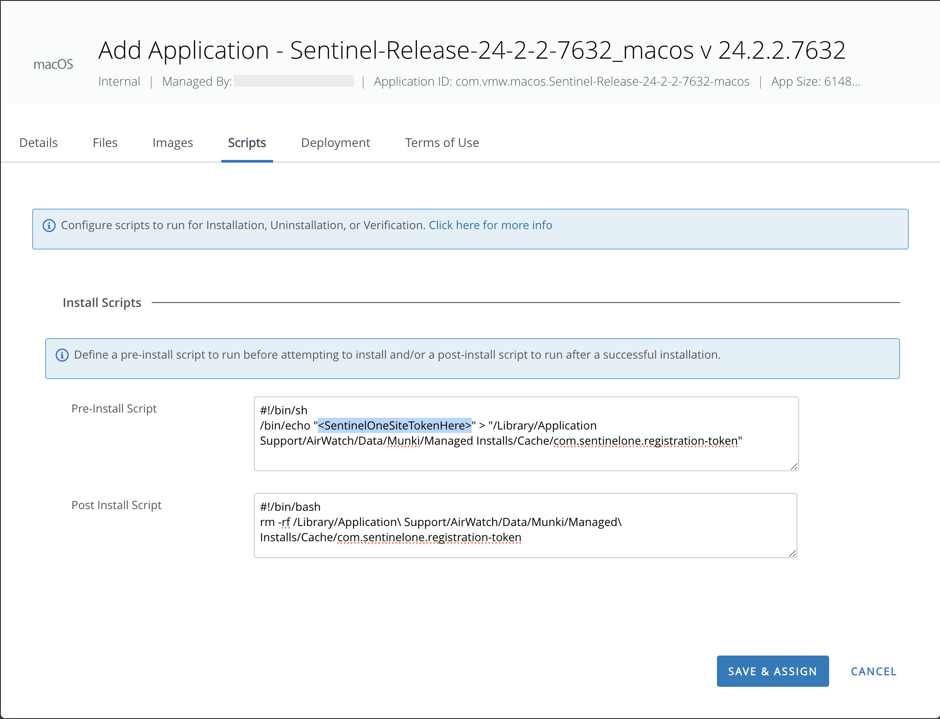Image resolution: width=940 pixels, height=719 pixels.
Task: Follow the 'Click here for more info' link
Action: (x=490, y=225)
